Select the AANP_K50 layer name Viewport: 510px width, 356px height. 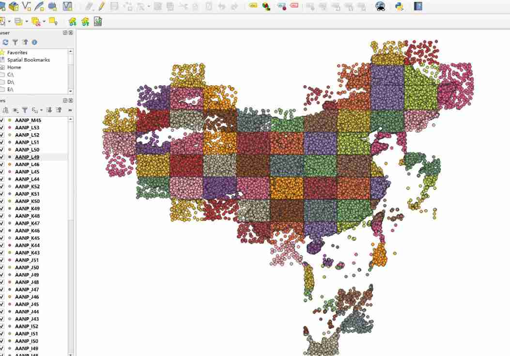(27, 201)
